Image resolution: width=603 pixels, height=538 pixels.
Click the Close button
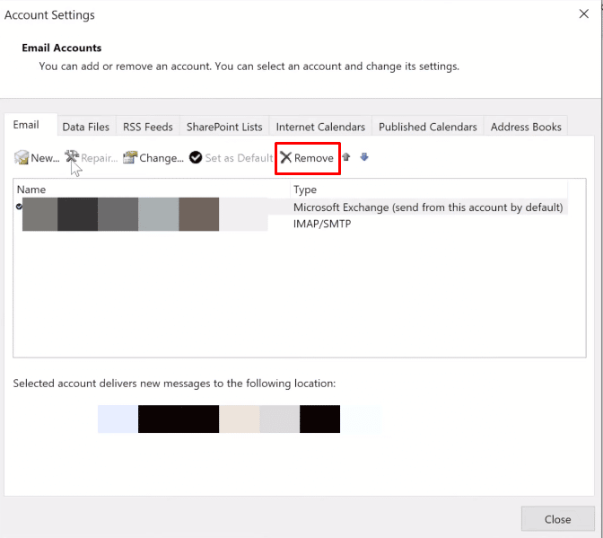pyautogui.click(x=557, y=519)
